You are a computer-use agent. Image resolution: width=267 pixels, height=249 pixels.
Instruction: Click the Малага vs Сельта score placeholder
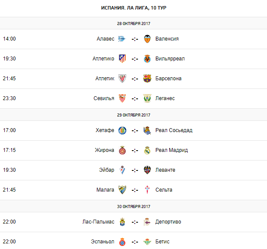(x=135, y=190)
